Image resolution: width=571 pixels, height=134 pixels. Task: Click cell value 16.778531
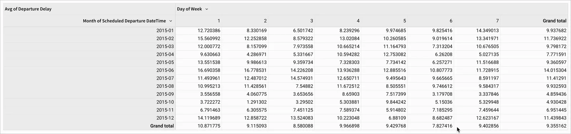255,70
